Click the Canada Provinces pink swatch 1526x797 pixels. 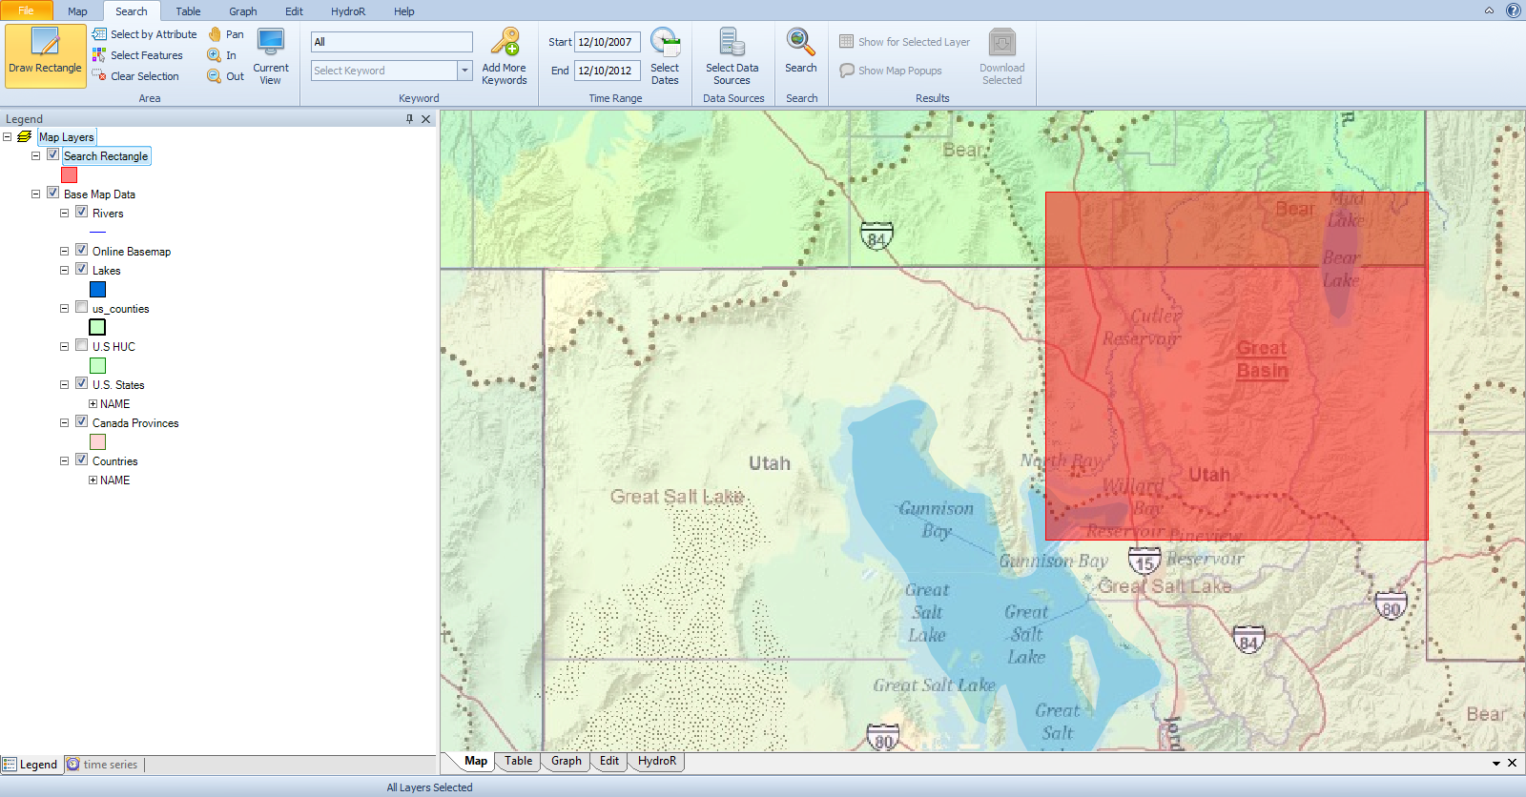(97, 442)
